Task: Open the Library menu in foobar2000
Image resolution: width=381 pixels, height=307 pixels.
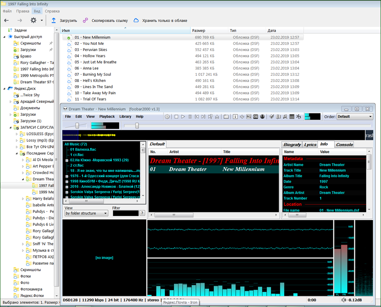Action: click(x=125, y=116)
